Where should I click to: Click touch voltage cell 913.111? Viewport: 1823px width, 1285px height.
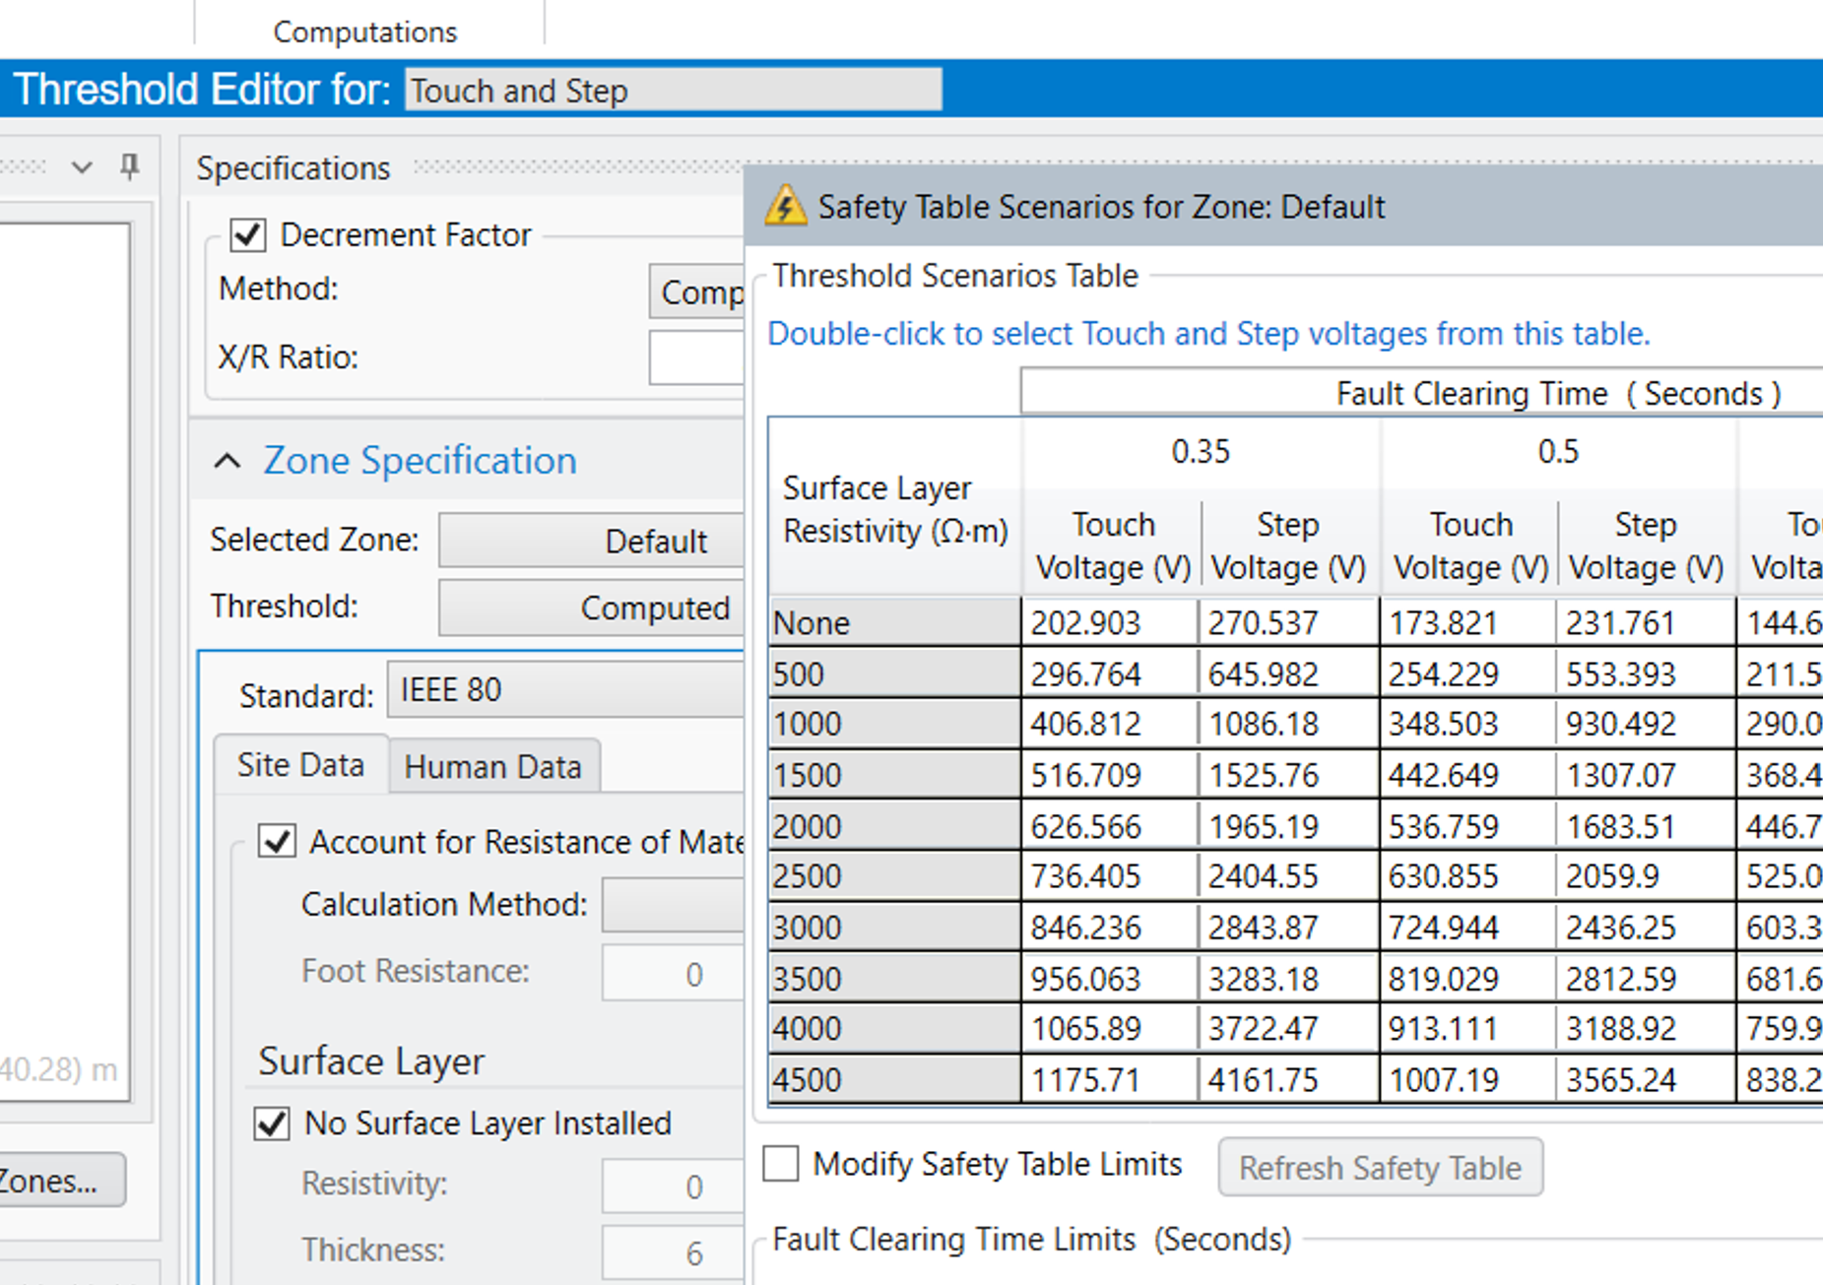1468,1029
